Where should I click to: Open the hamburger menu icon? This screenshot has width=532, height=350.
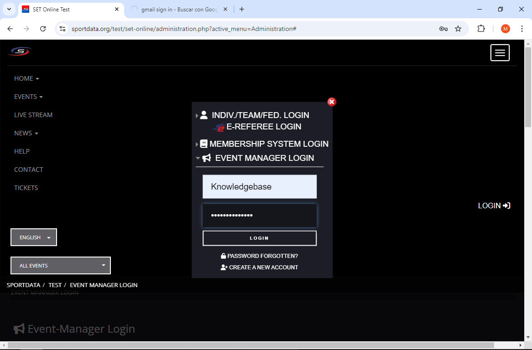(500, 53)
